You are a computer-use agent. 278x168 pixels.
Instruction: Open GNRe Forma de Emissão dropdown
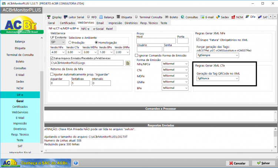[x=175, y=82]
